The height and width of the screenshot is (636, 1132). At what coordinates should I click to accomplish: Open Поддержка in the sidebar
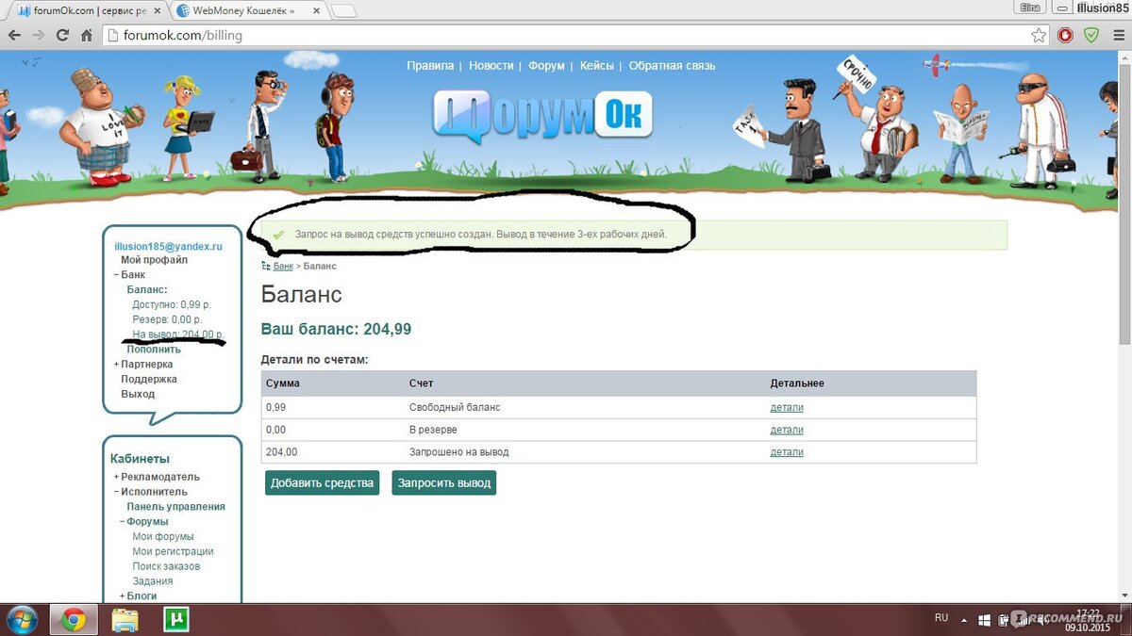click(148, 379)
